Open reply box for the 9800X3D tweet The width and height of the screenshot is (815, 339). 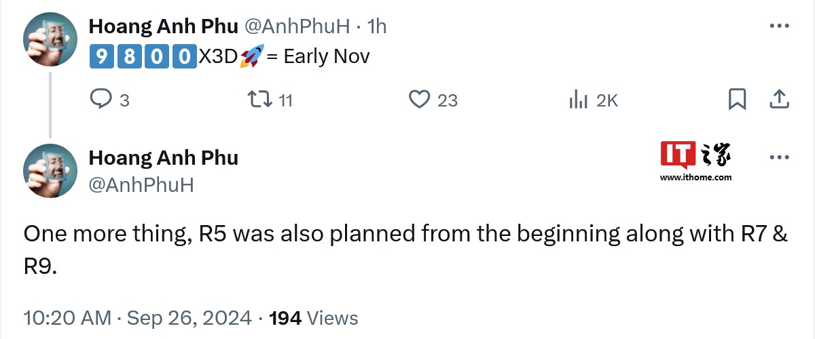(x=101, y=100)
